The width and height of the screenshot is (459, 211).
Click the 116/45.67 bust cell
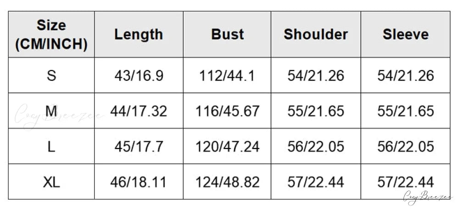pos(227,111)
